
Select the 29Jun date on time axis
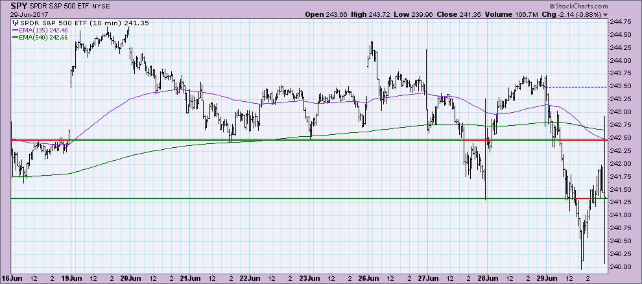click(548, 278)
